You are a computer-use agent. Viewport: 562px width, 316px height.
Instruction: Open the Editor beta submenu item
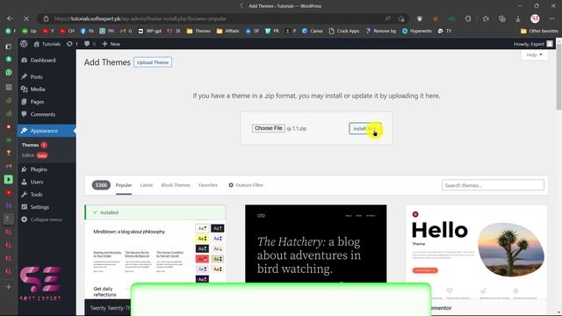click(x=34, y=155)
